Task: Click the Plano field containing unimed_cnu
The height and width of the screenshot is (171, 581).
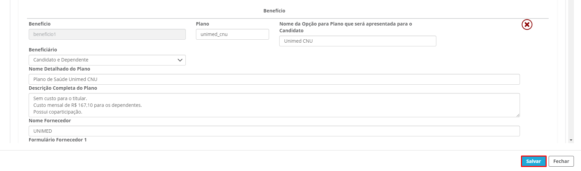Action: 232,34
